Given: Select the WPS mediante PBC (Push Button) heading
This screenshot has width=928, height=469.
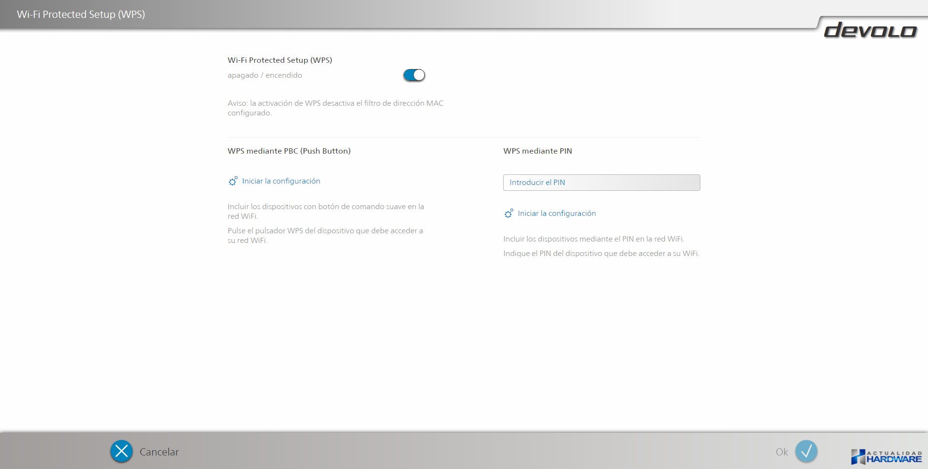Looking at the screenshot, I should coord(289,151).
